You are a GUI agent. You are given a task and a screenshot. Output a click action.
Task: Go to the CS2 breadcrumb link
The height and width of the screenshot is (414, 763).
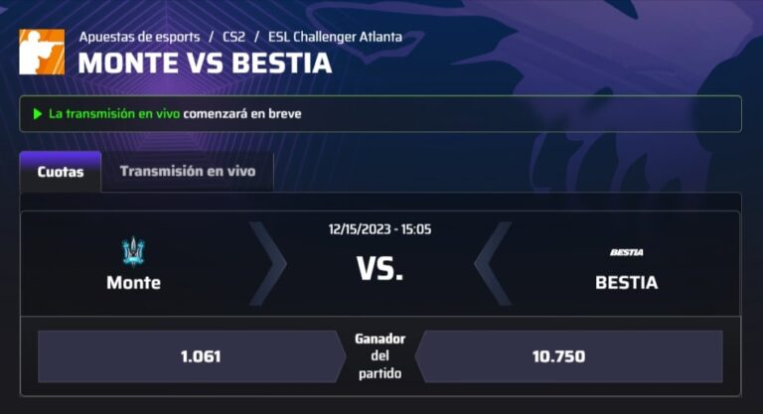pos(233,37)
